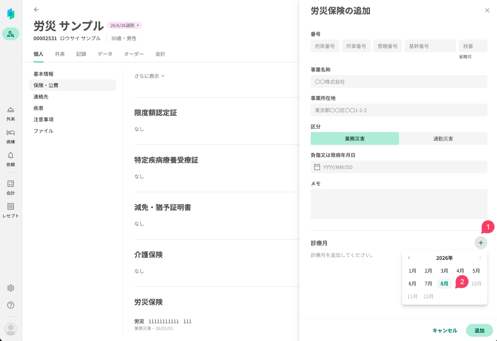Go to 外来 in left sidebar
The image size is (497, 341).
pos(11,114)
